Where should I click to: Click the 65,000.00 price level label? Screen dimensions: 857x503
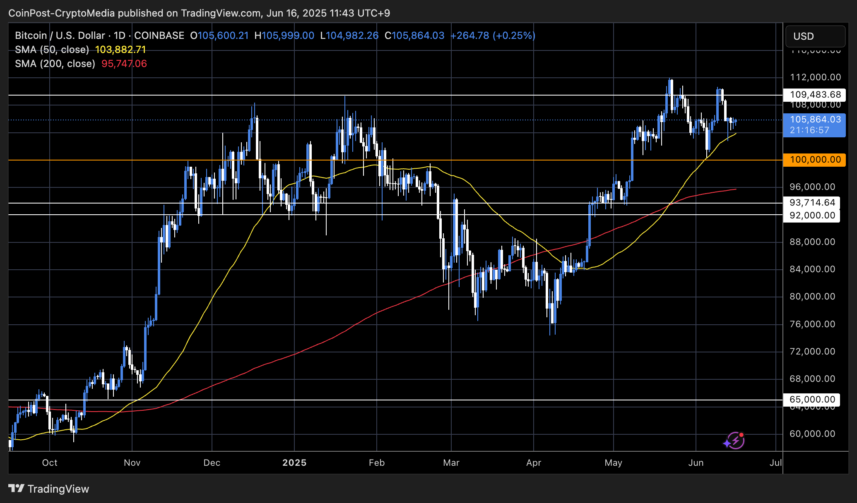click(811, 400)
